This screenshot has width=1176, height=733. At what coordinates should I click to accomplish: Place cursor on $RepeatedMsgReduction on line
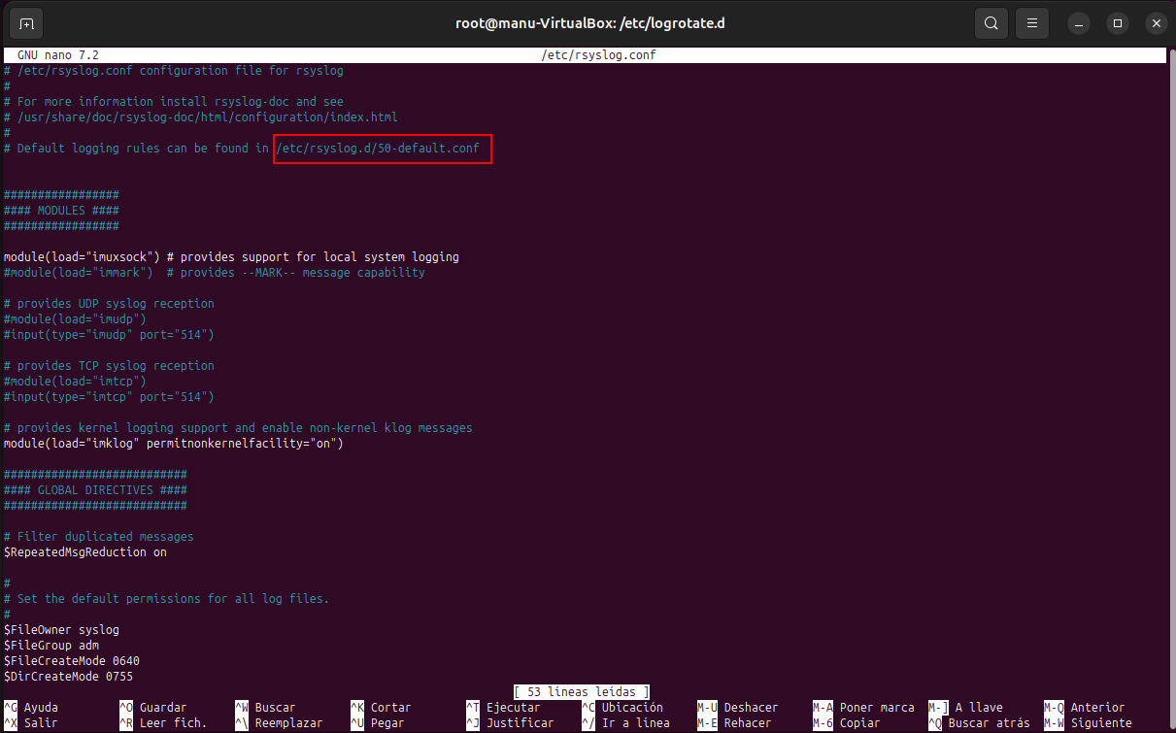(85, 552)
